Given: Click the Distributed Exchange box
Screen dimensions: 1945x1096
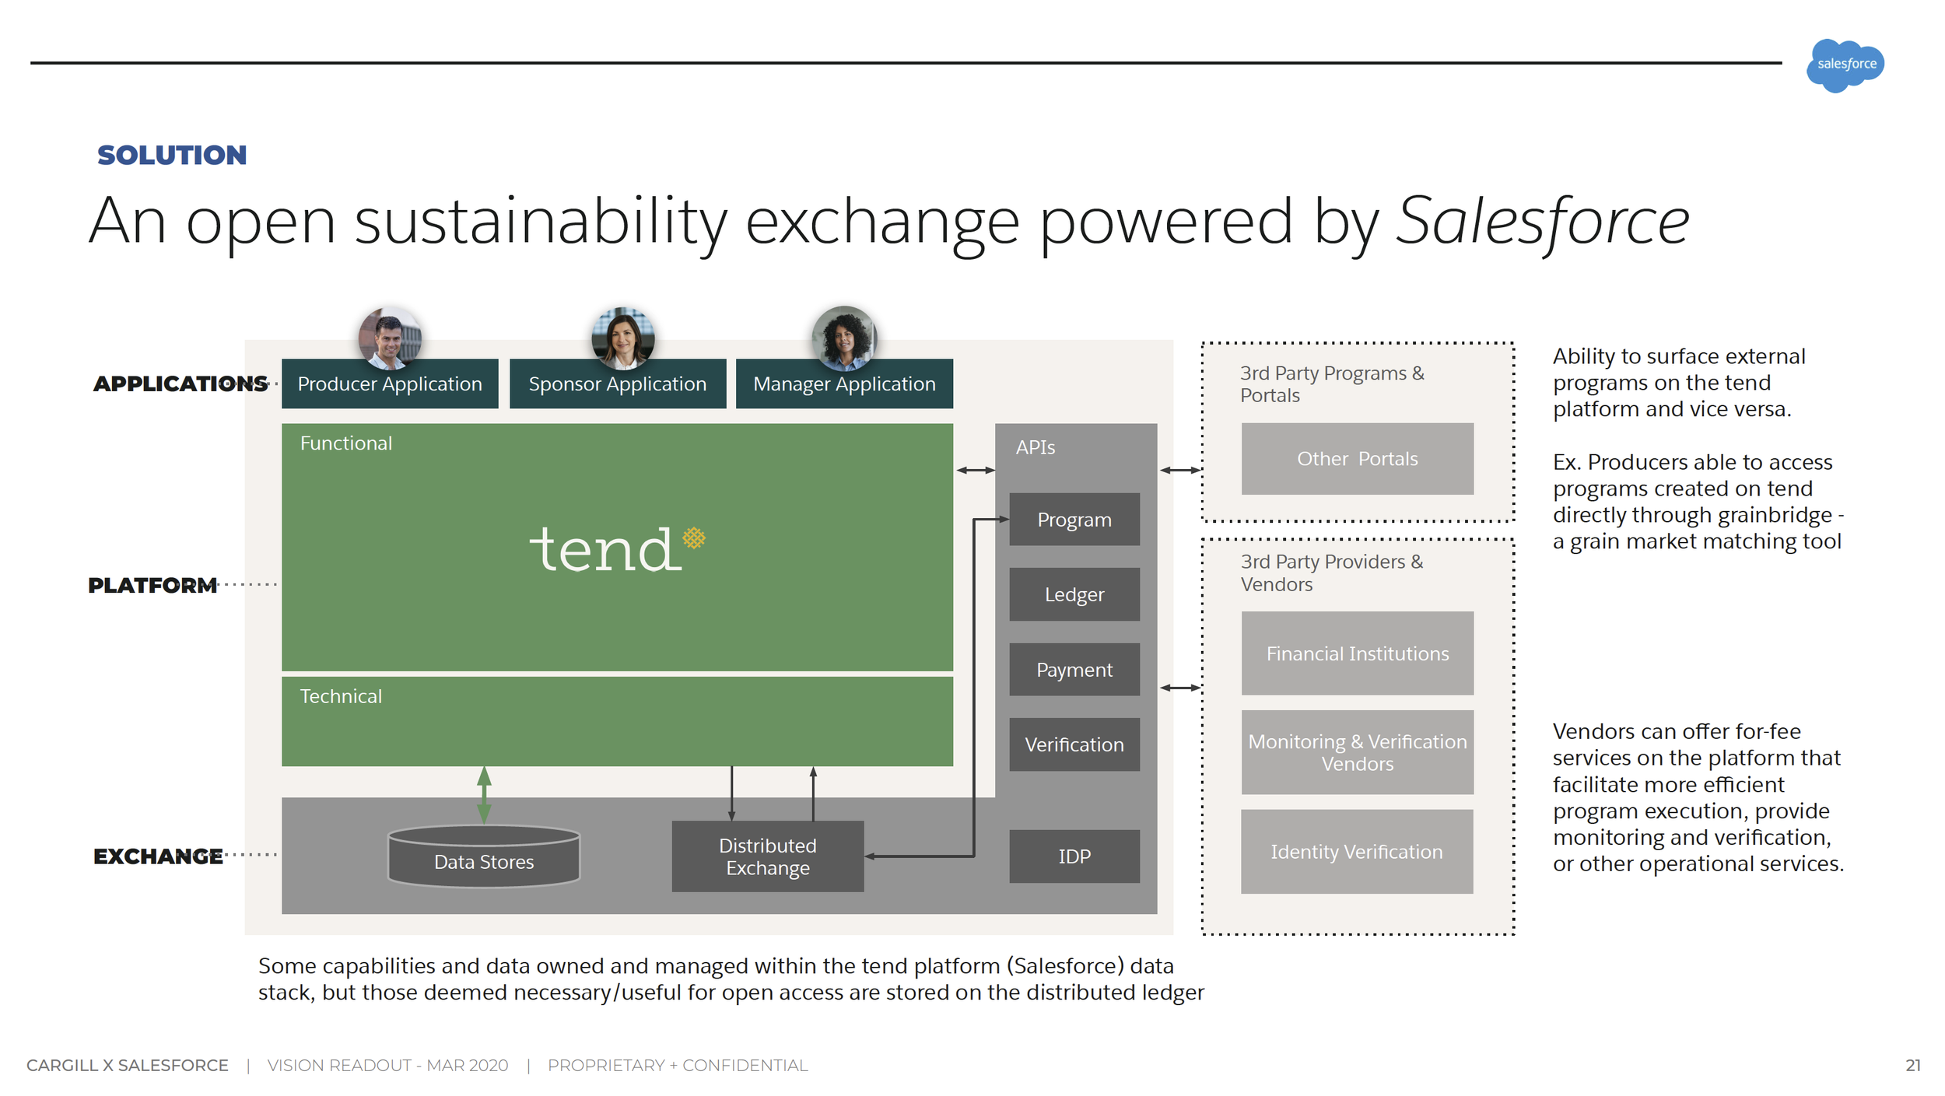Looking at the screenshot, I should click(x=767, y=856).
